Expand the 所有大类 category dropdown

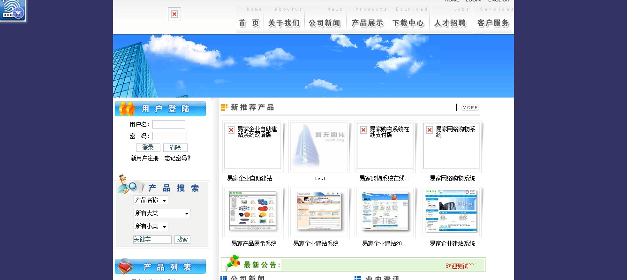pyautogui.click(x=162, y=213)
